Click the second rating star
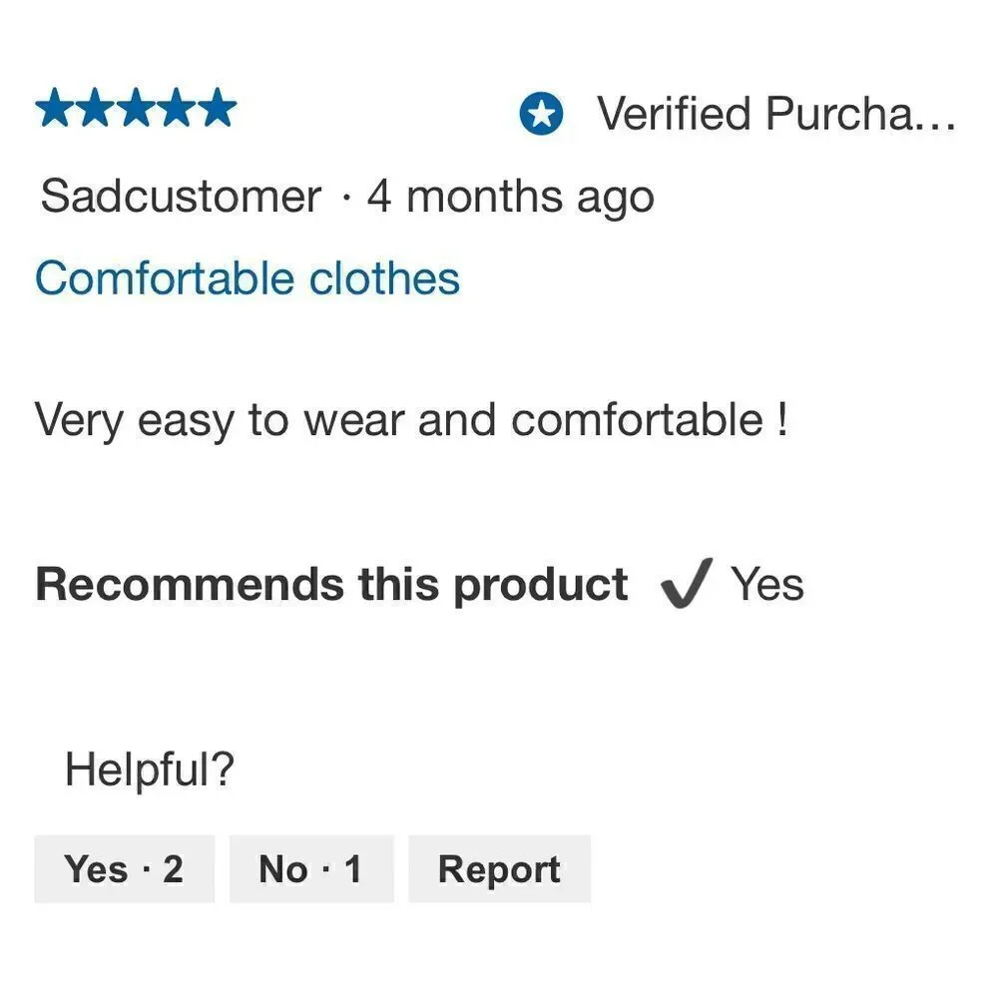 point(96,108)
